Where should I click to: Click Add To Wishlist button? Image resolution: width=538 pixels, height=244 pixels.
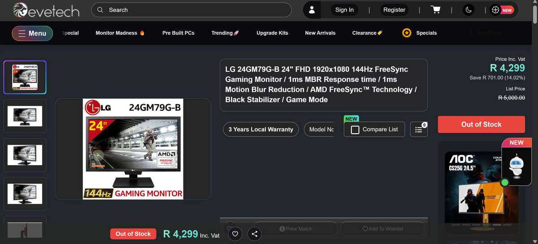click(x=383, y=229)
